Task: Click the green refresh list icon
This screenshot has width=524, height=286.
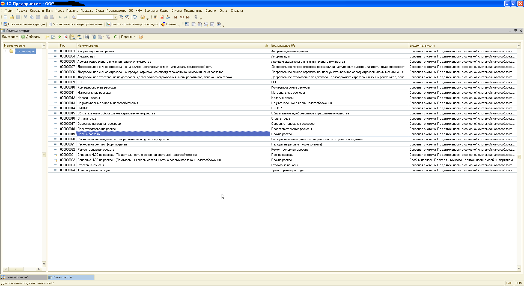Action: click(x=116, y=37)
